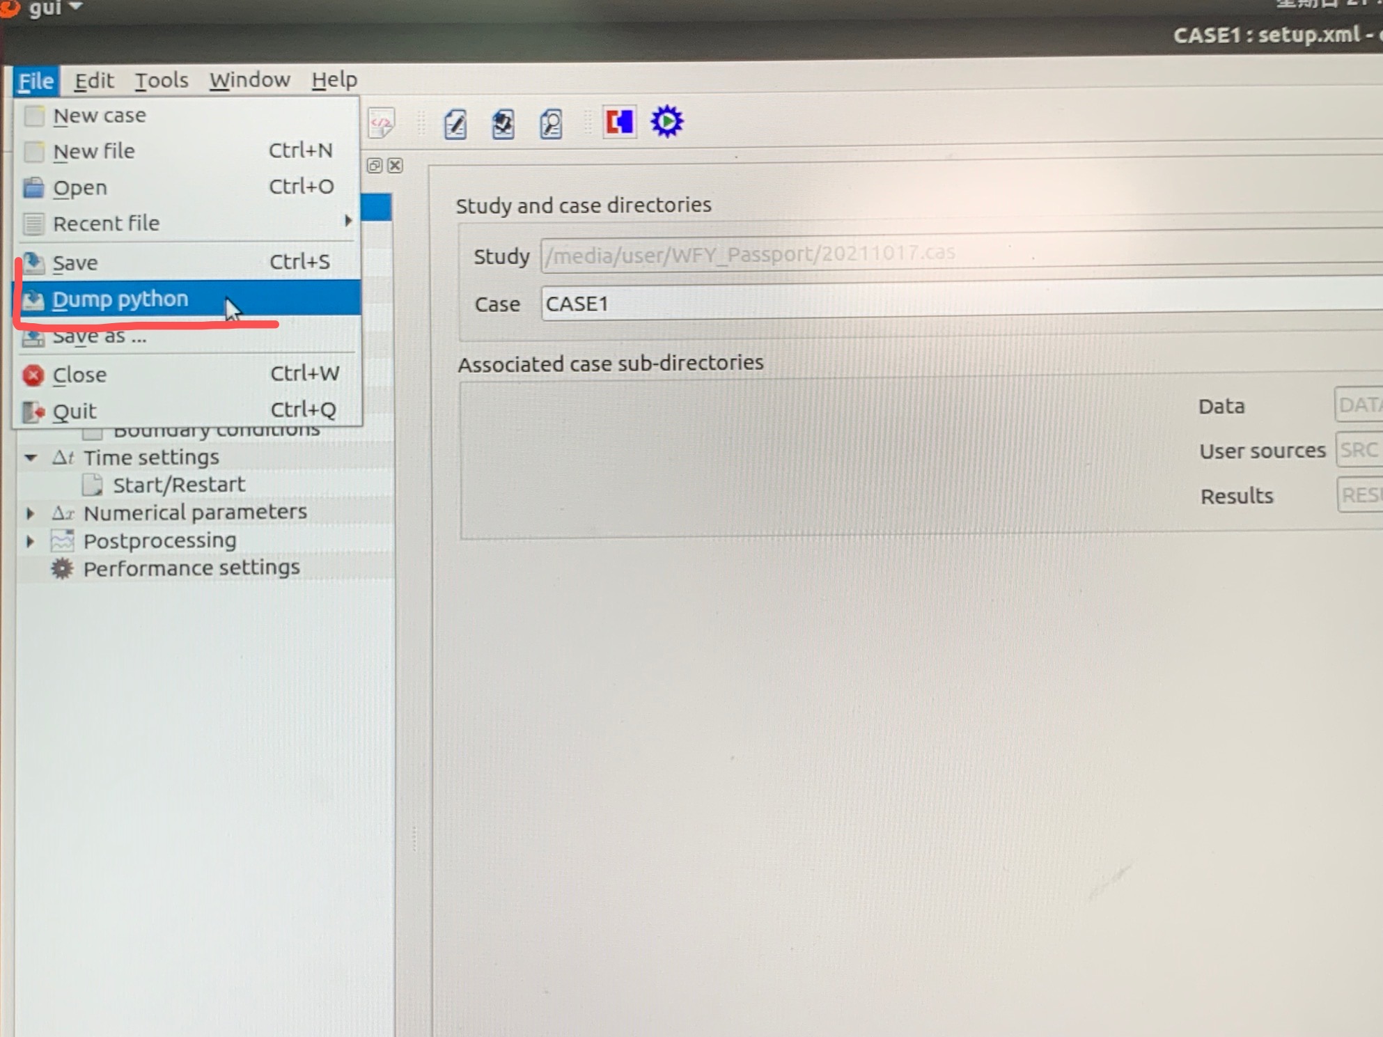Expand the Postprocessing tree node
This screenshot has height=1037, width=1383.
31,541
